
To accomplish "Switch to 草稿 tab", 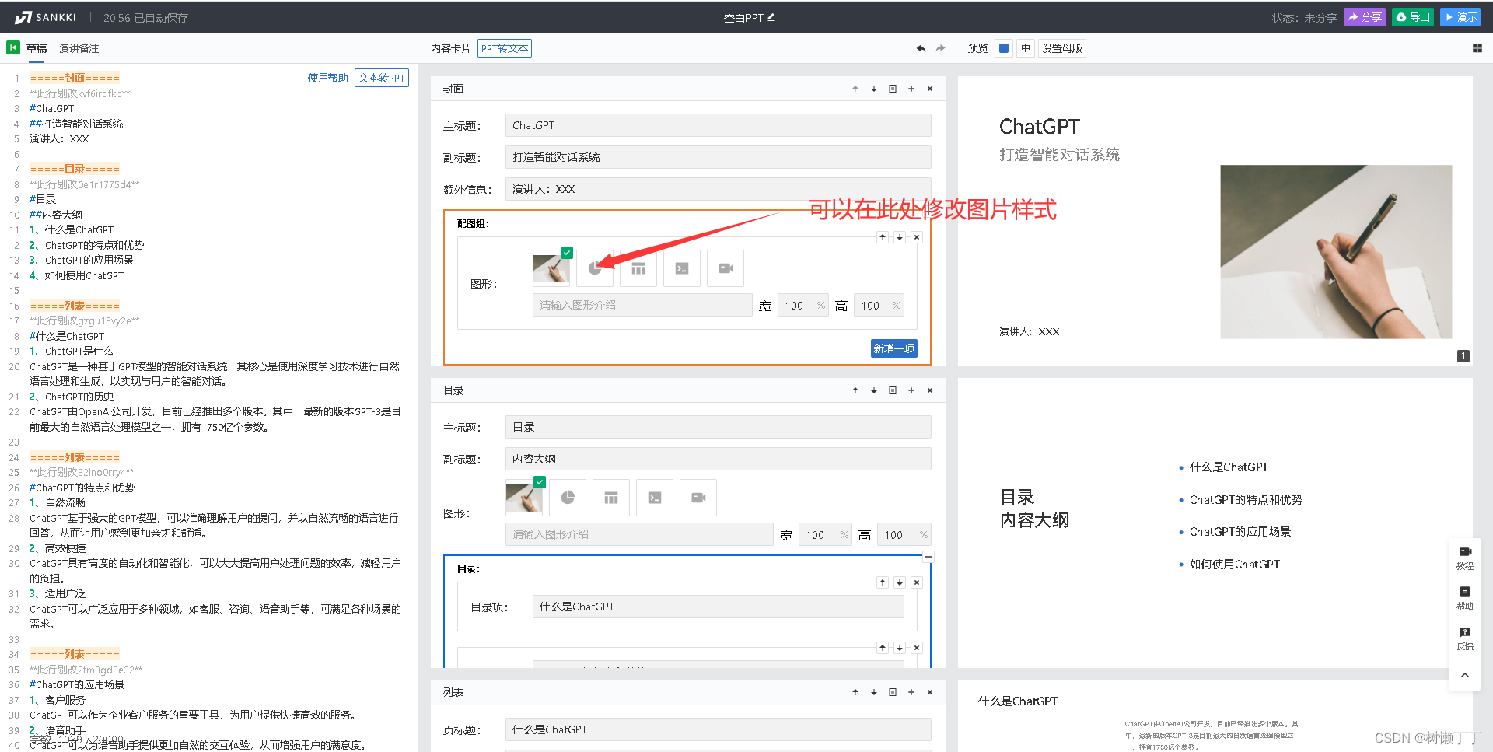I will (x=37, y=48).
